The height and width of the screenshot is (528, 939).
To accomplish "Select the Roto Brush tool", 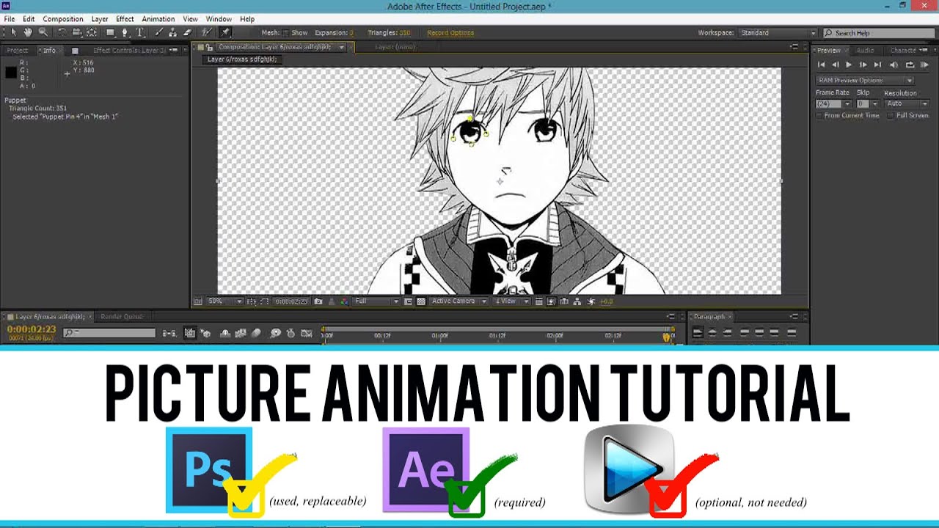I will point(207,32).
